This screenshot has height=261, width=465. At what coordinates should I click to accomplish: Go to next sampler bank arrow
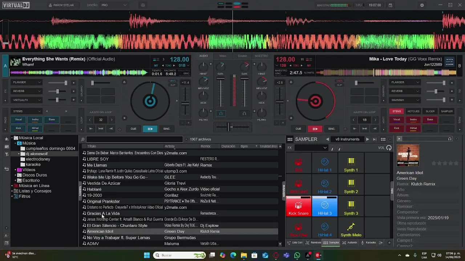click(367, 139)
